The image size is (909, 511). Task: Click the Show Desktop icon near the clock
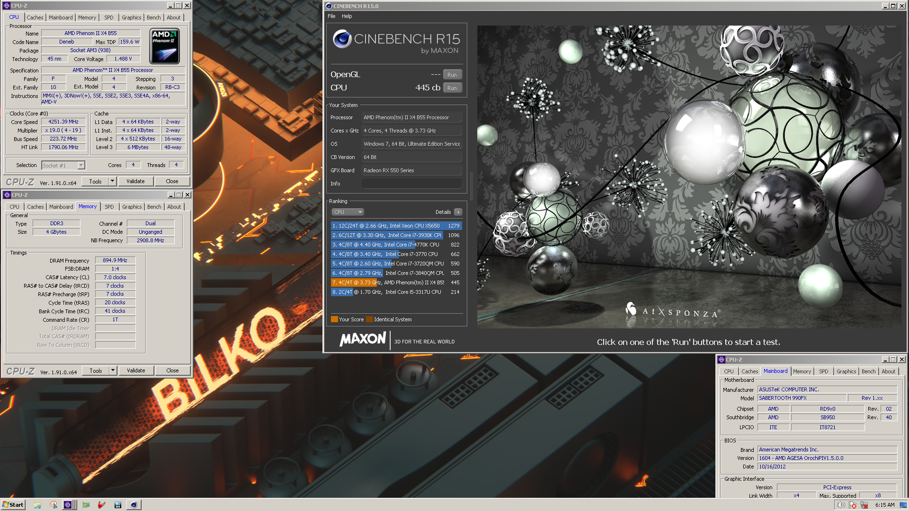902,505
